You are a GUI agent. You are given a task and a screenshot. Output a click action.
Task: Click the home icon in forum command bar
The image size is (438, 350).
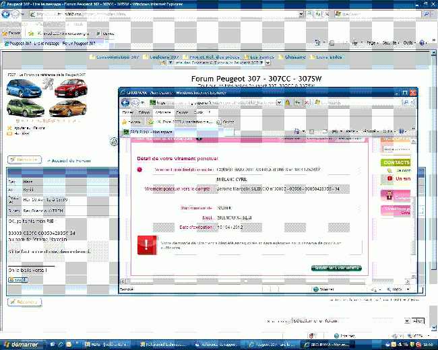click(x=317, y=42)
